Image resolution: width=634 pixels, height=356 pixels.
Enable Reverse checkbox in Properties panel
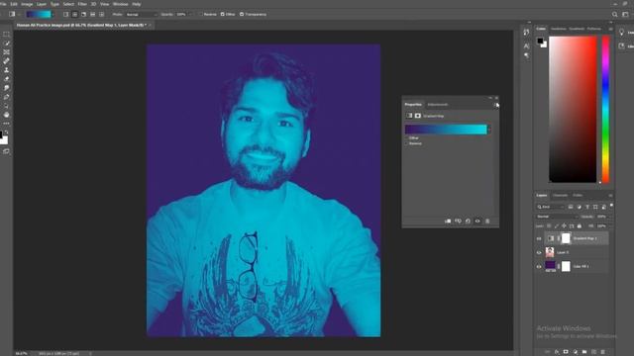(407, 143)
